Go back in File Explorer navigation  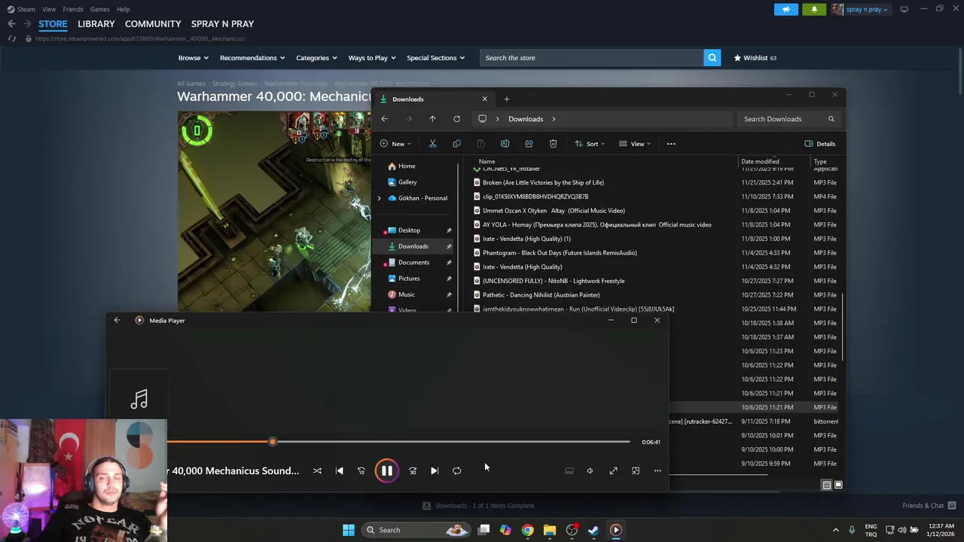384,119
